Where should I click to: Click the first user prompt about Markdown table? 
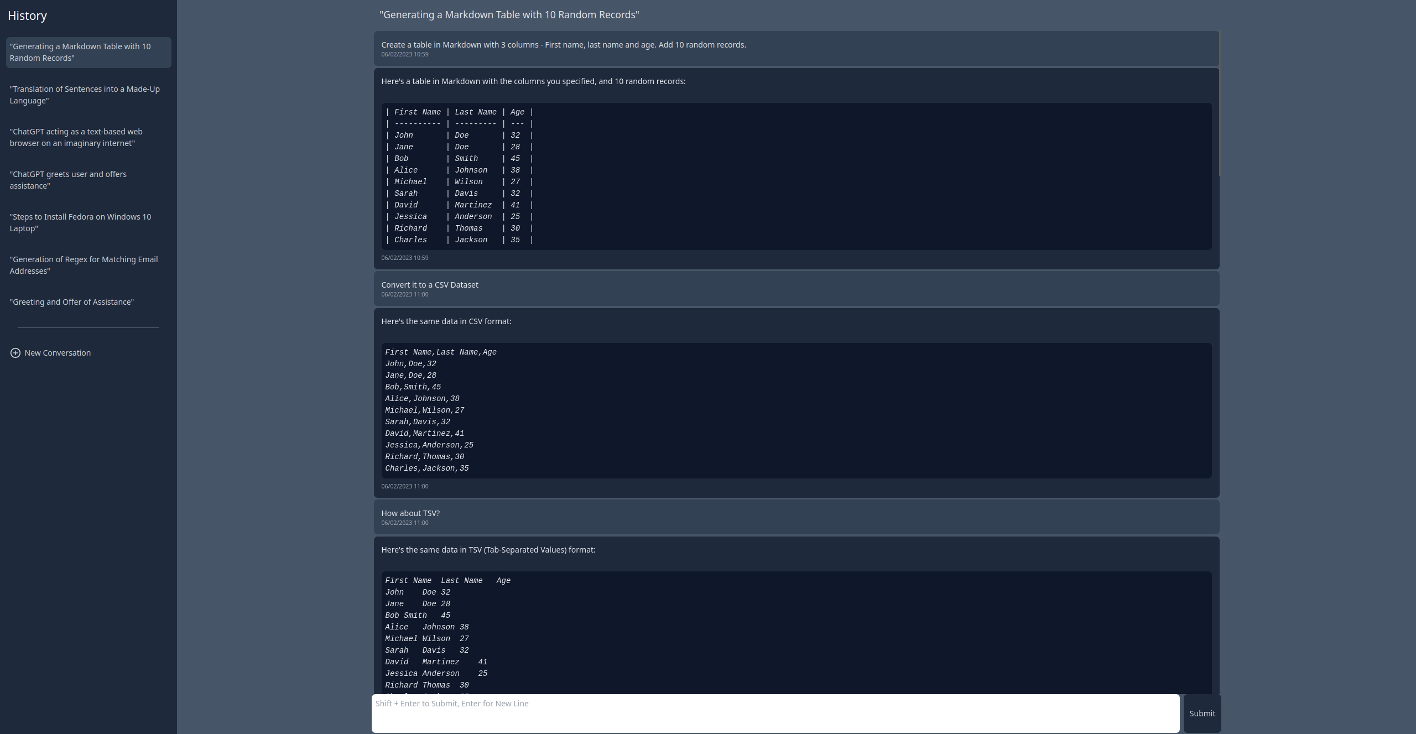(563, 45)
